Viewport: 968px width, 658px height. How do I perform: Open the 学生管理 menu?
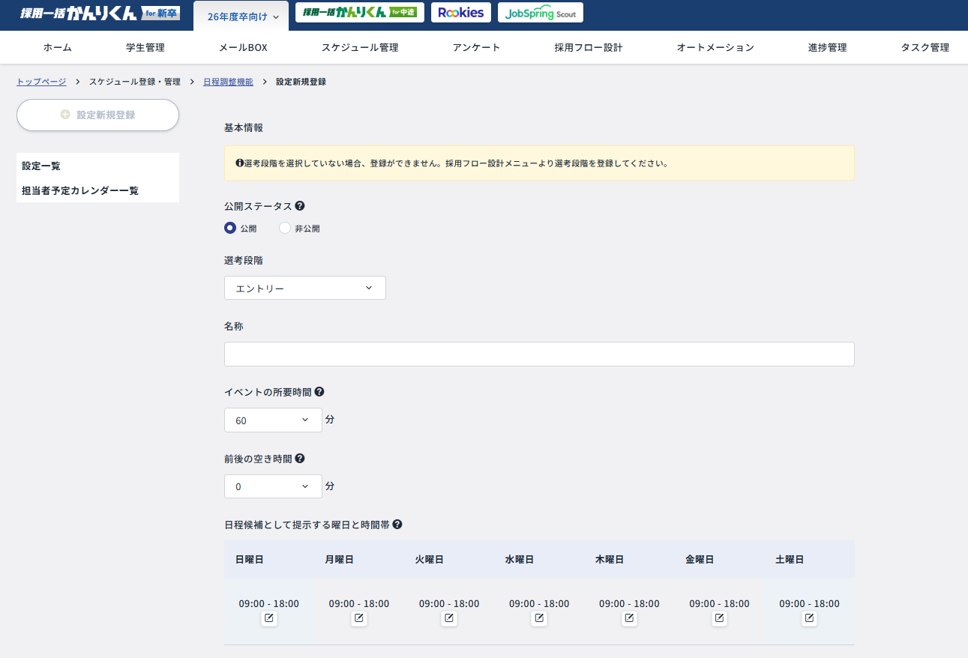145,48
